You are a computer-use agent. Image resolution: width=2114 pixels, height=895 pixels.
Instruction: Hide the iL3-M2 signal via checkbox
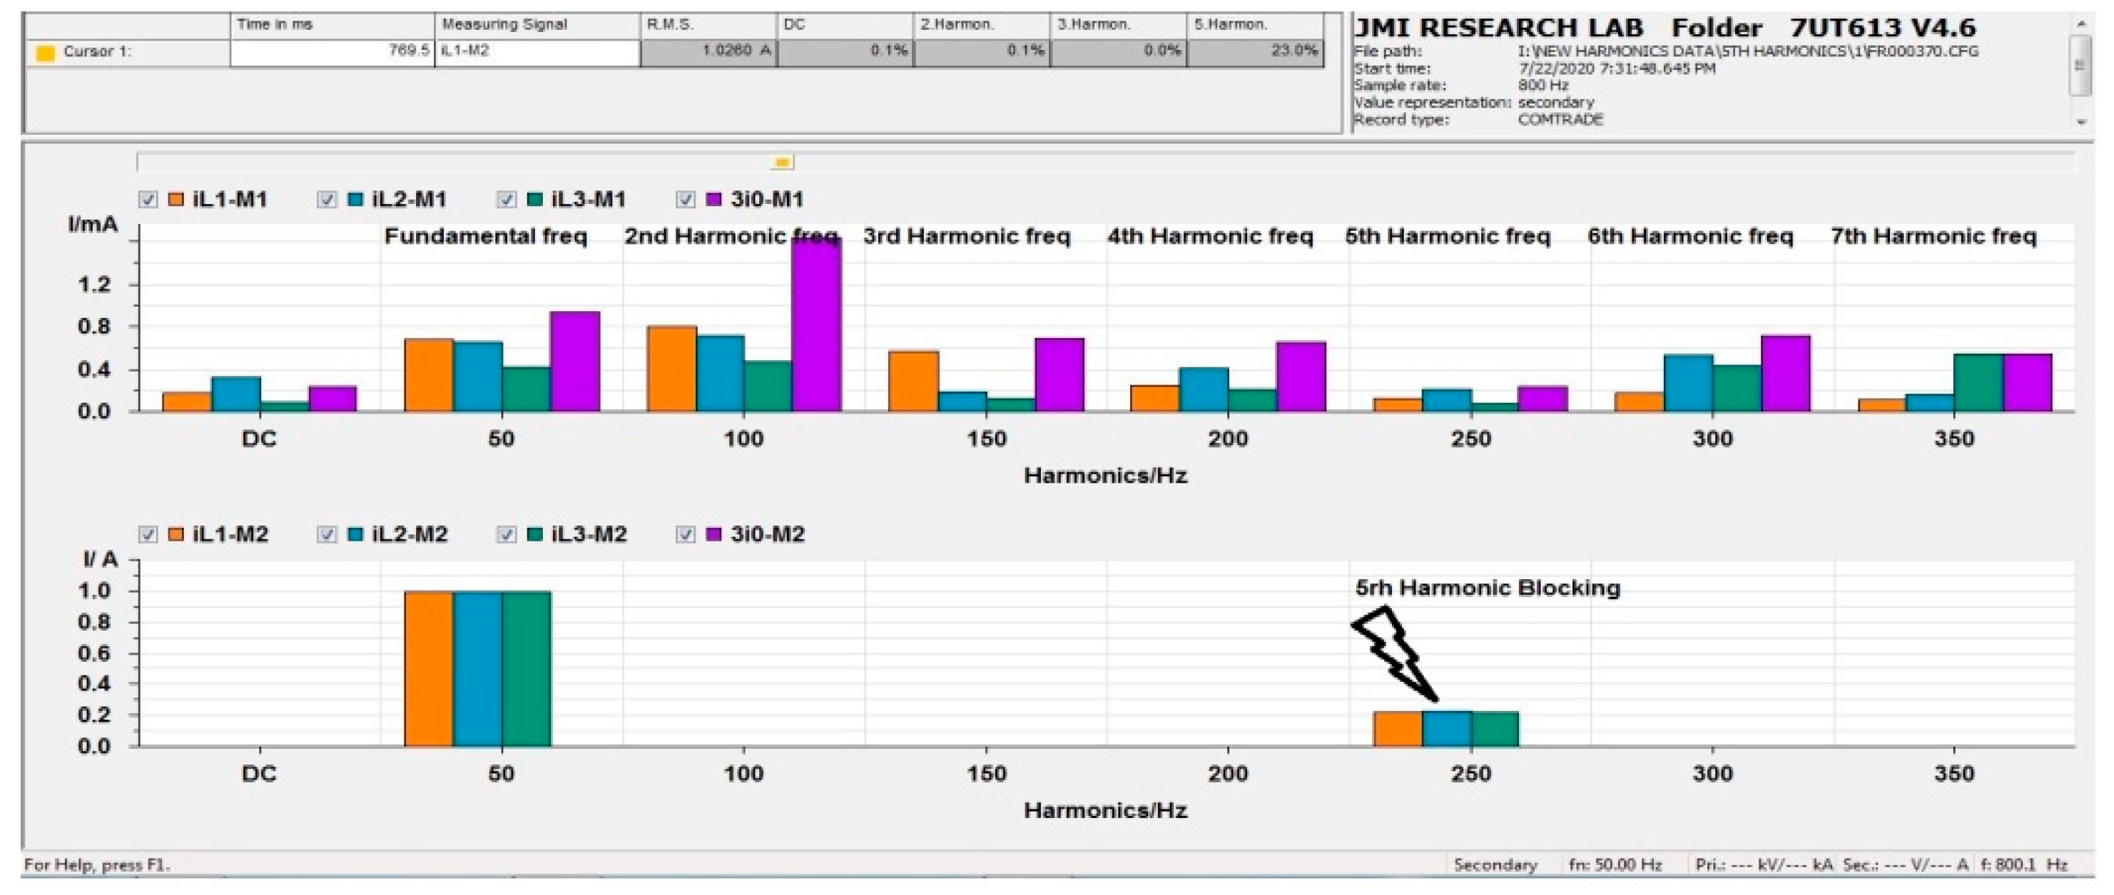tap(507, 534)
